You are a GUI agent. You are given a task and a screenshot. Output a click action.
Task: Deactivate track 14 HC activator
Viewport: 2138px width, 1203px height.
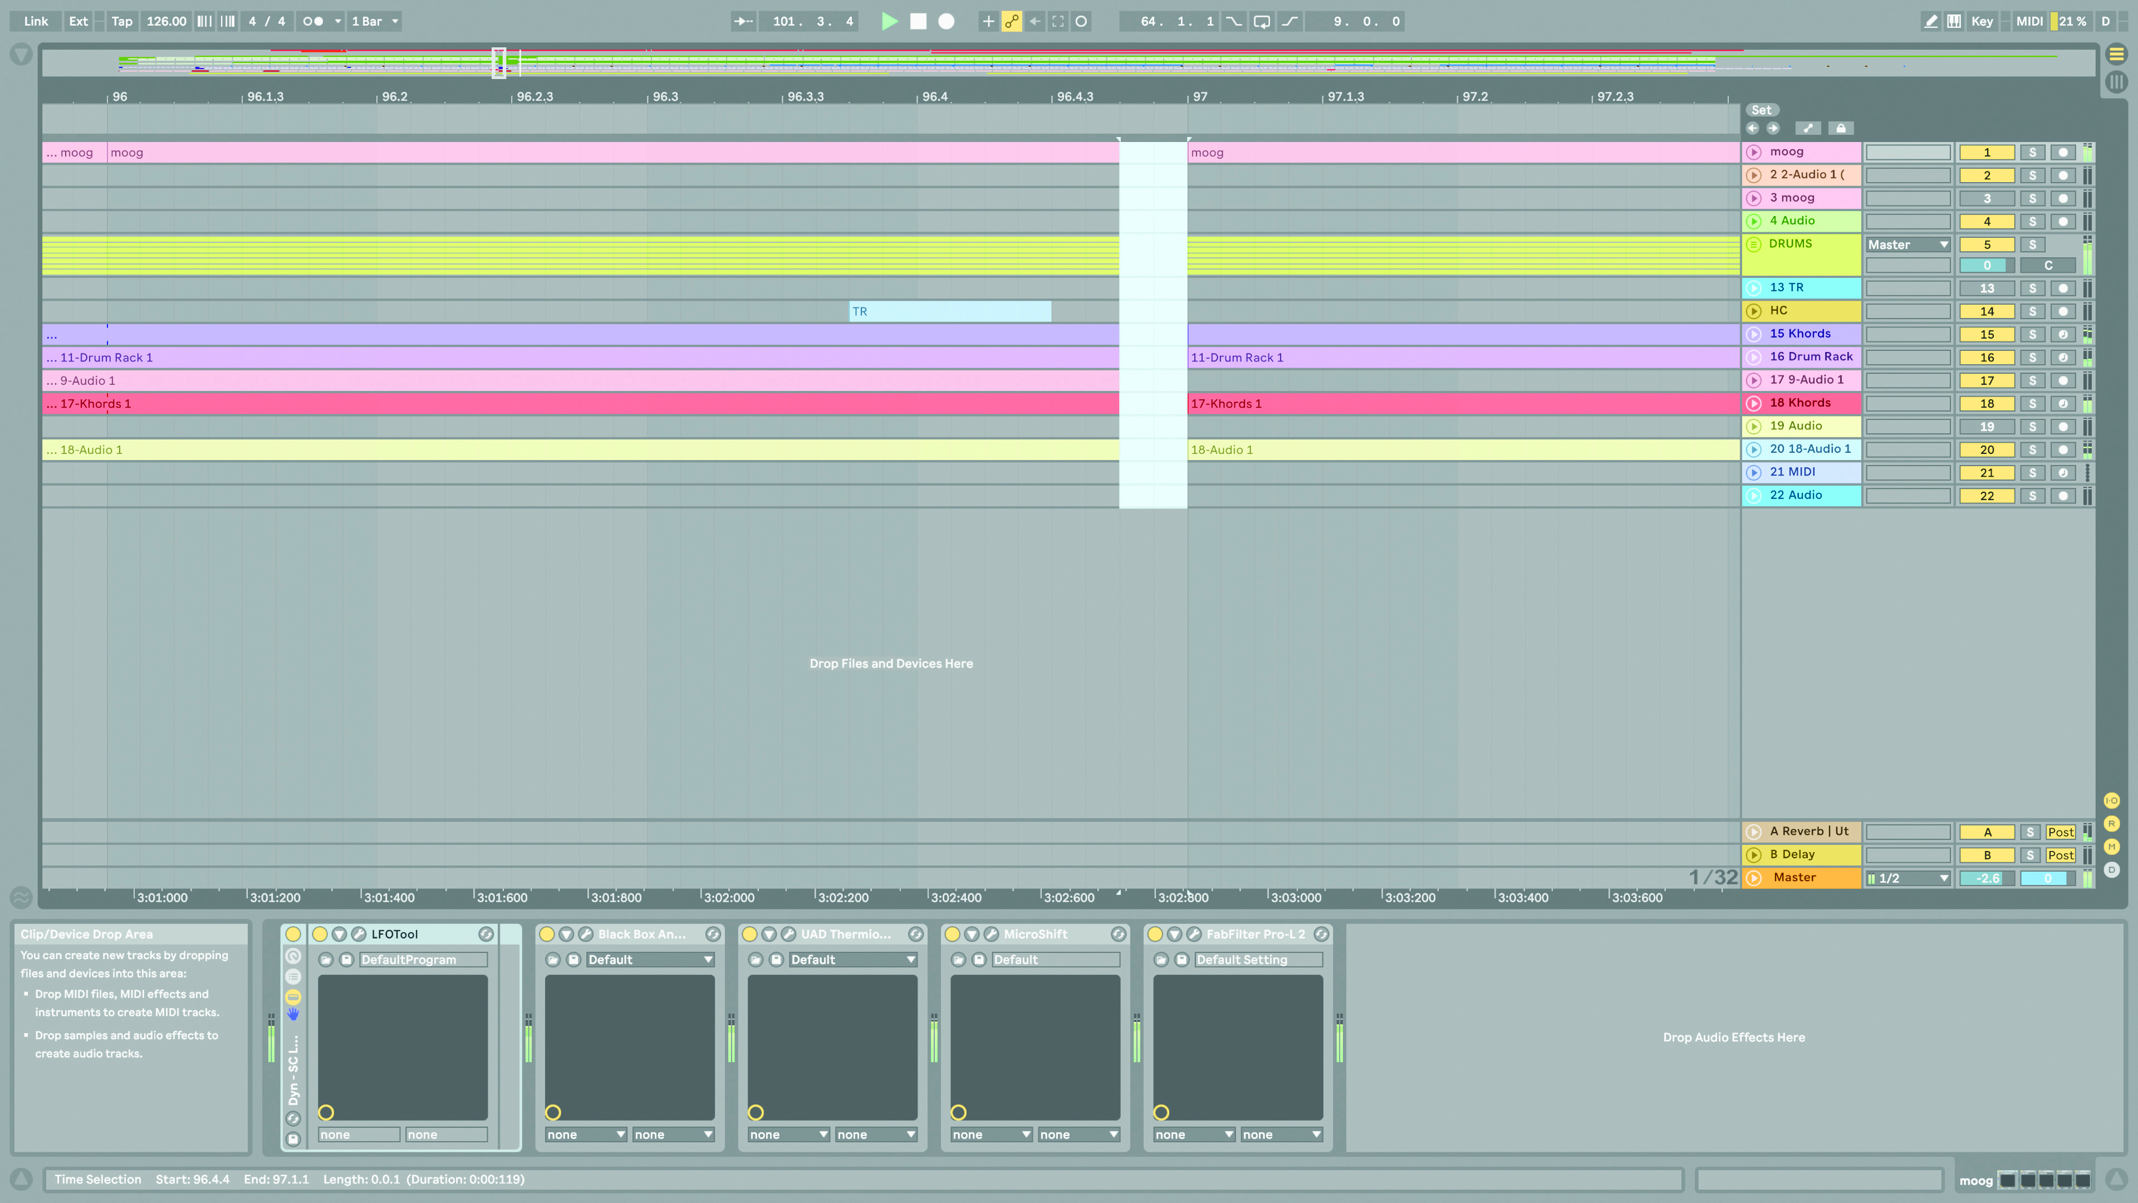point(1987,311)
